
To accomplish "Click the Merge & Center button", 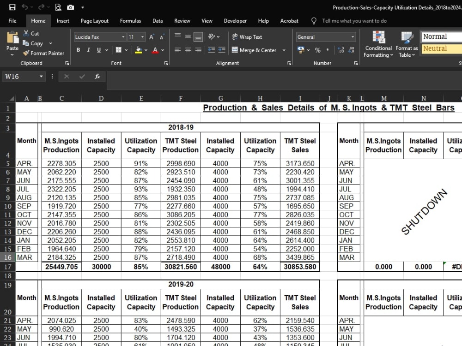I will [x=254, y=50].
